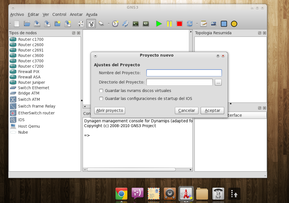
Task: Open the snapshot clock icon
Action: click(115, 24)
